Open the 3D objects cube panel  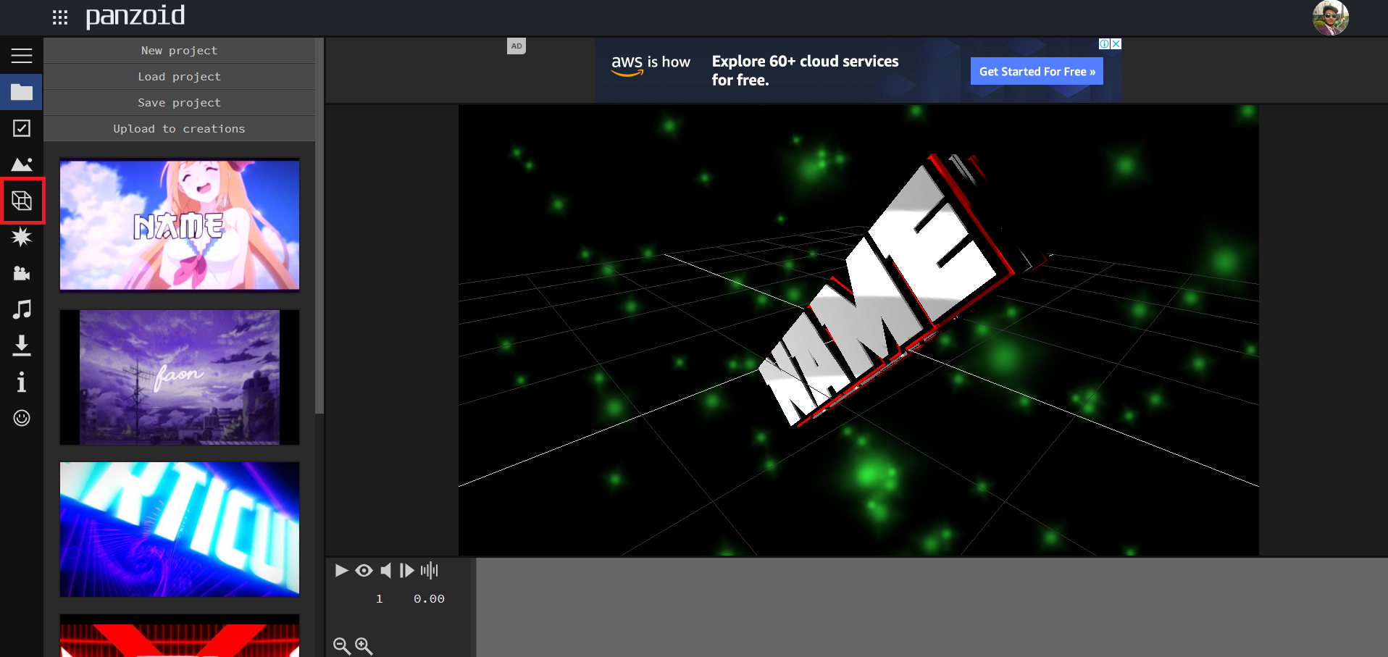[22, 201]
